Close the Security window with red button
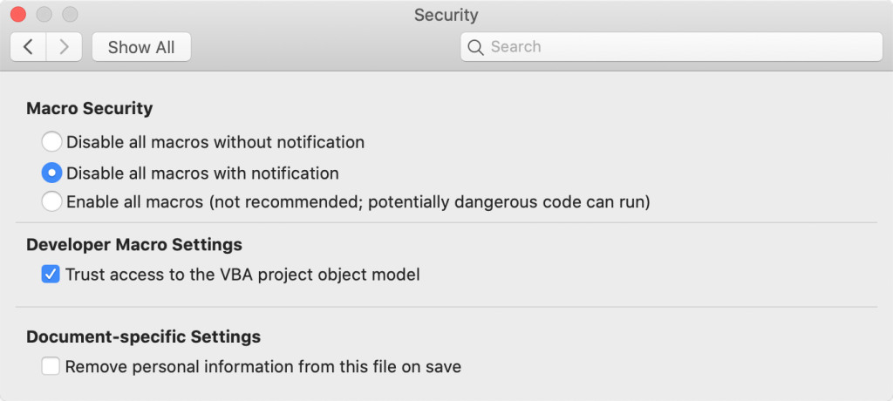893x401 pixels. point(18,15)
